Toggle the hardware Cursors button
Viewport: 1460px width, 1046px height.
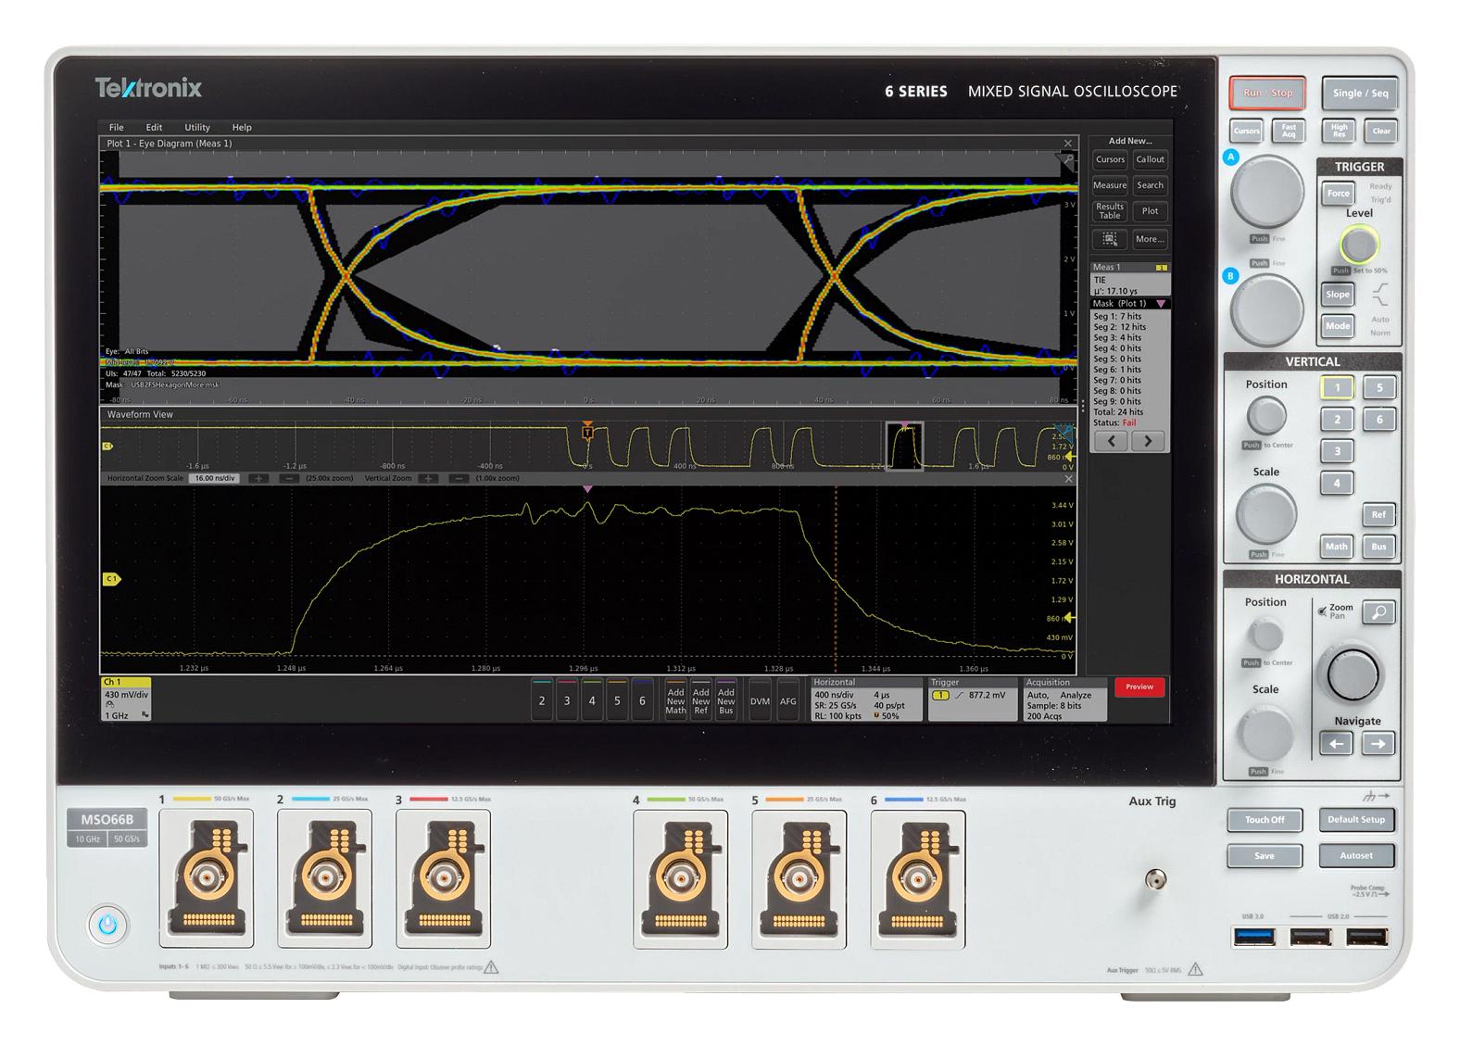click(x=1247, y=131)
